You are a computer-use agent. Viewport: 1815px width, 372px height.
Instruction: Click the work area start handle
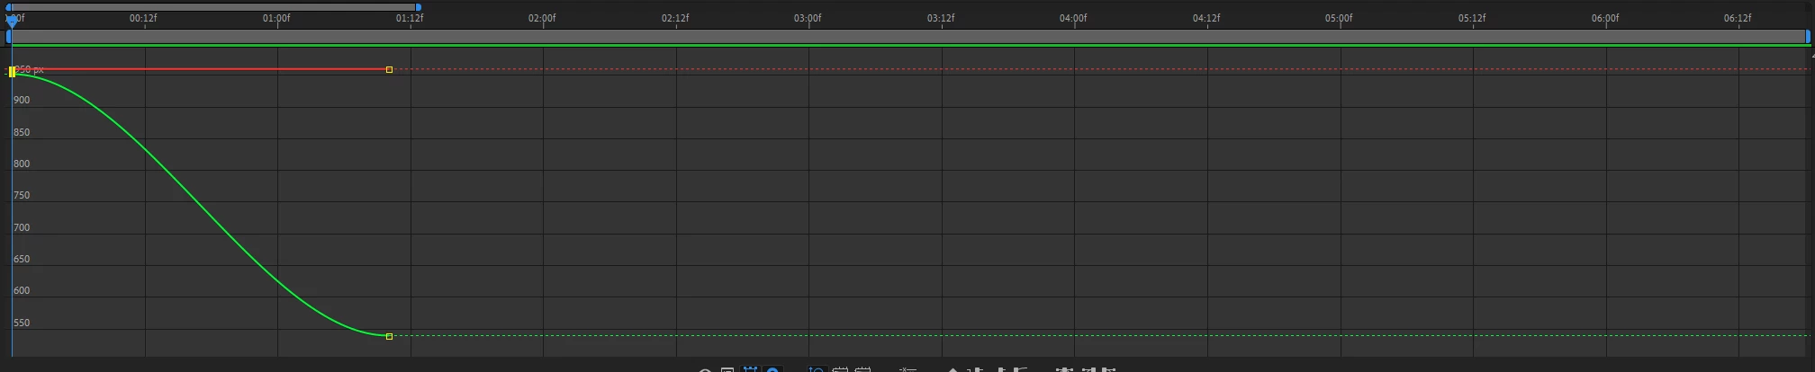[x=9, y=36]
